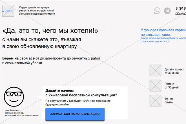Screen dimensions: 186x124
Task: Click the designer smiley avatar with glasses
Action: coord(14,97)
